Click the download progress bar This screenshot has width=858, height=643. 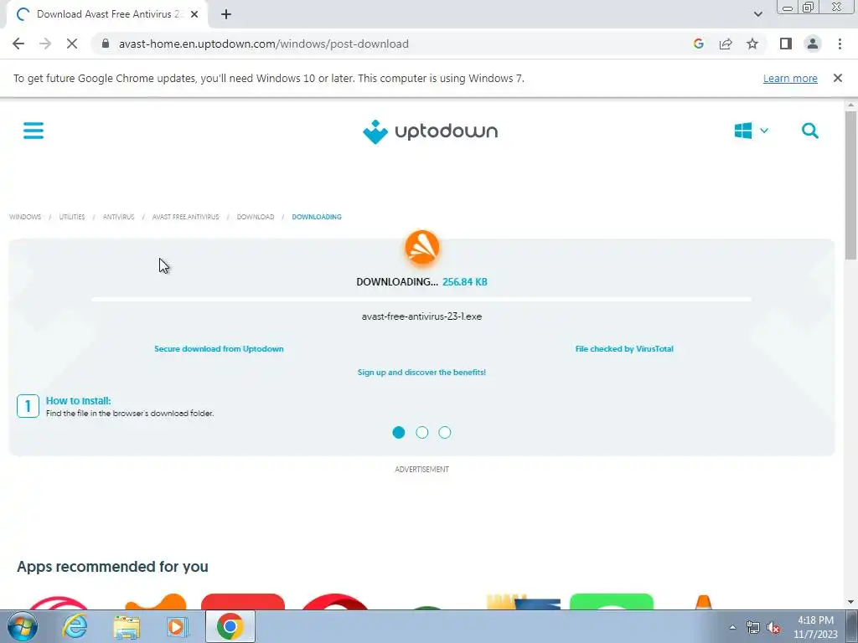coord(422,299)
